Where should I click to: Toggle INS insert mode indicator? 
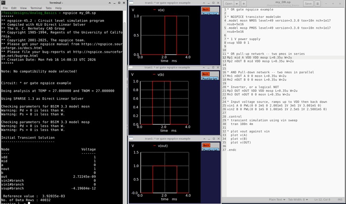point(340,199)
